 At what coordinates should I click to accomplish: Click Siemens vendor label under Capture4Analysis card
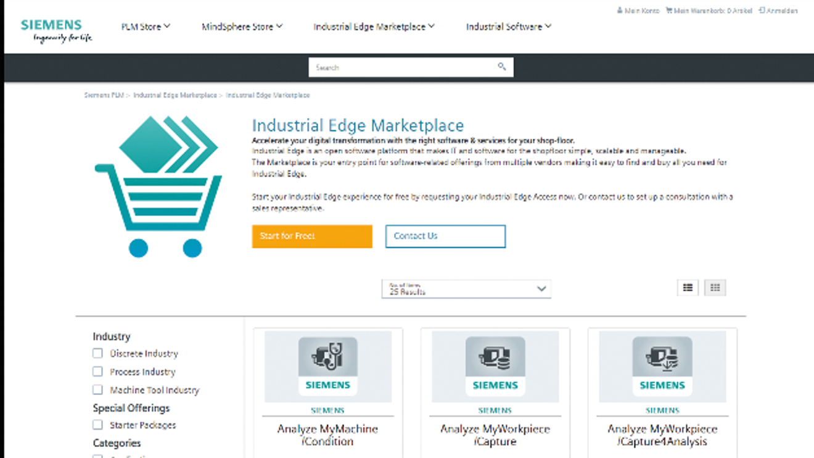[x=662, y=410]
